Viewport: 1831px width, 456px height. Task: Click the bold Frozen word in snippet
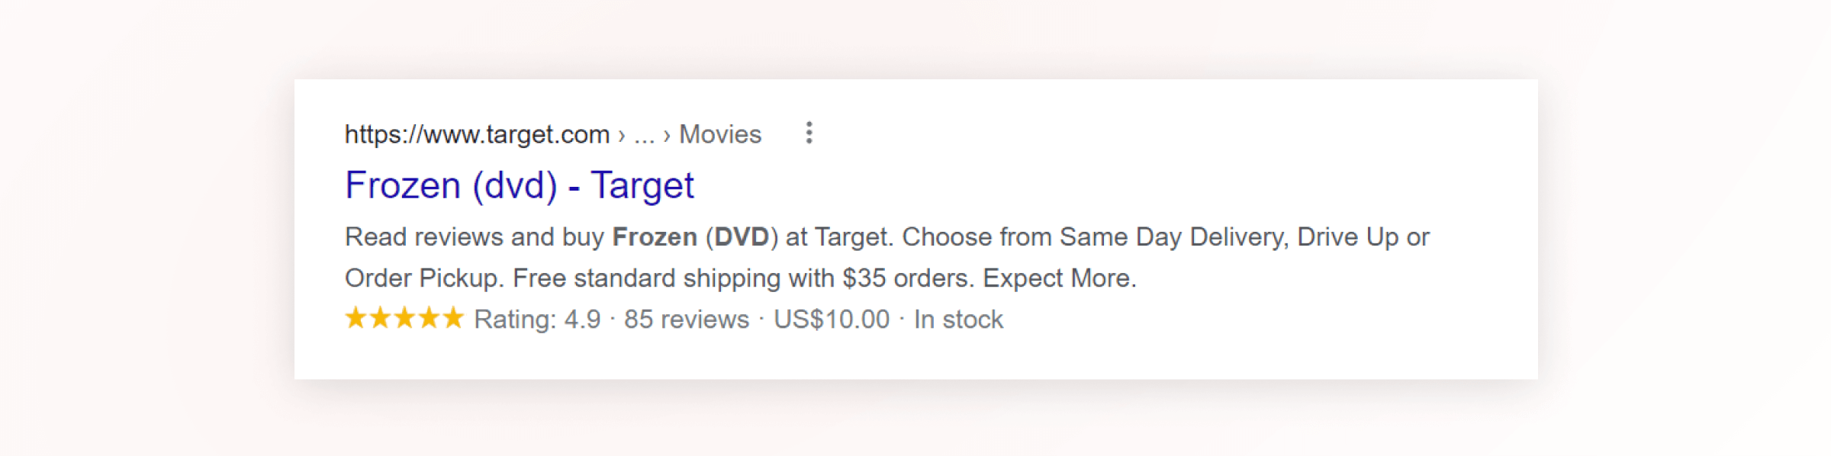(655, 237)
